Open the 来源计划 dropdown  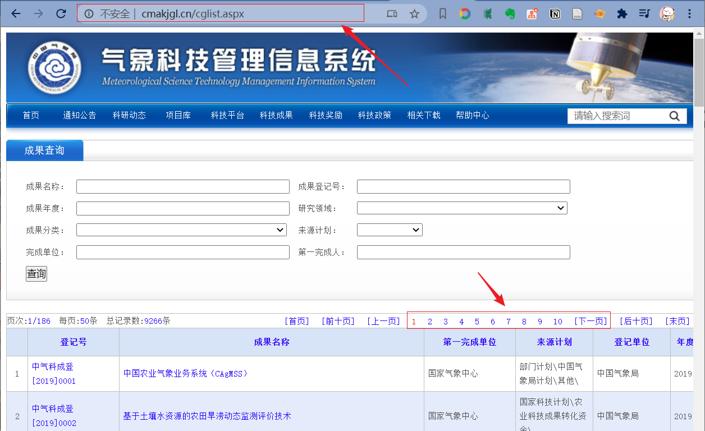coord(390,230)
